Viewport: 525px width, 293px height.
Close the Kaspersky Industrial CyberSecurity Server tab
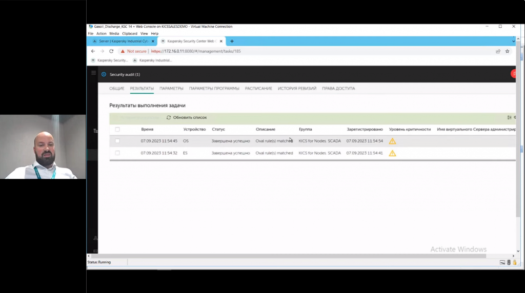tap(153, 41)
